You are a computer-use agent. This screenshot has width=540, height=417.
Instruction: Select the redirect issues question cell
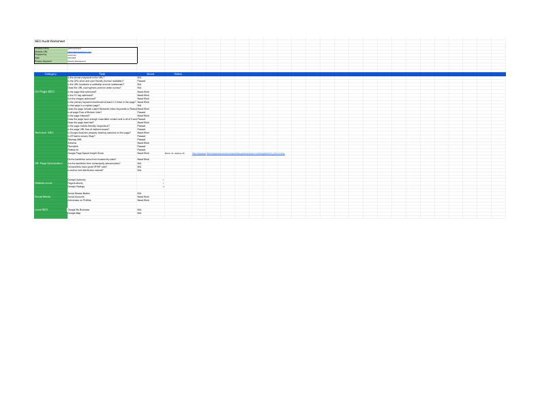[x=102, y=129]
